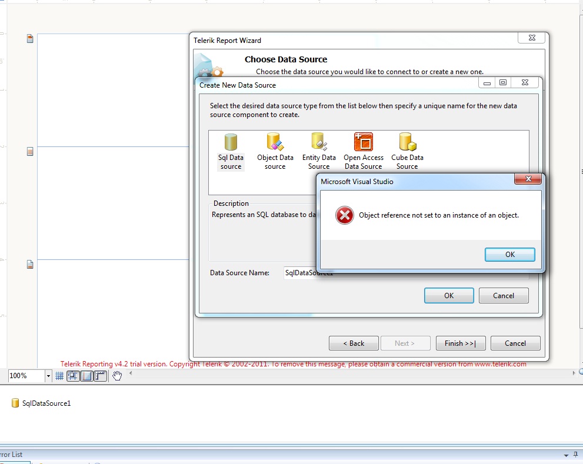Image resolution: width=583 pixels, height=464 pixels.
Task: Toggle the report sections view icon
Action: [x=86, y=376]
